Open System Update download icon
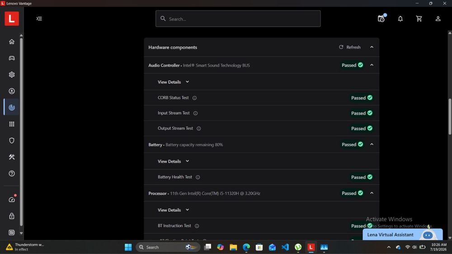This screenshot has height=254, width=452. [12, 91]
